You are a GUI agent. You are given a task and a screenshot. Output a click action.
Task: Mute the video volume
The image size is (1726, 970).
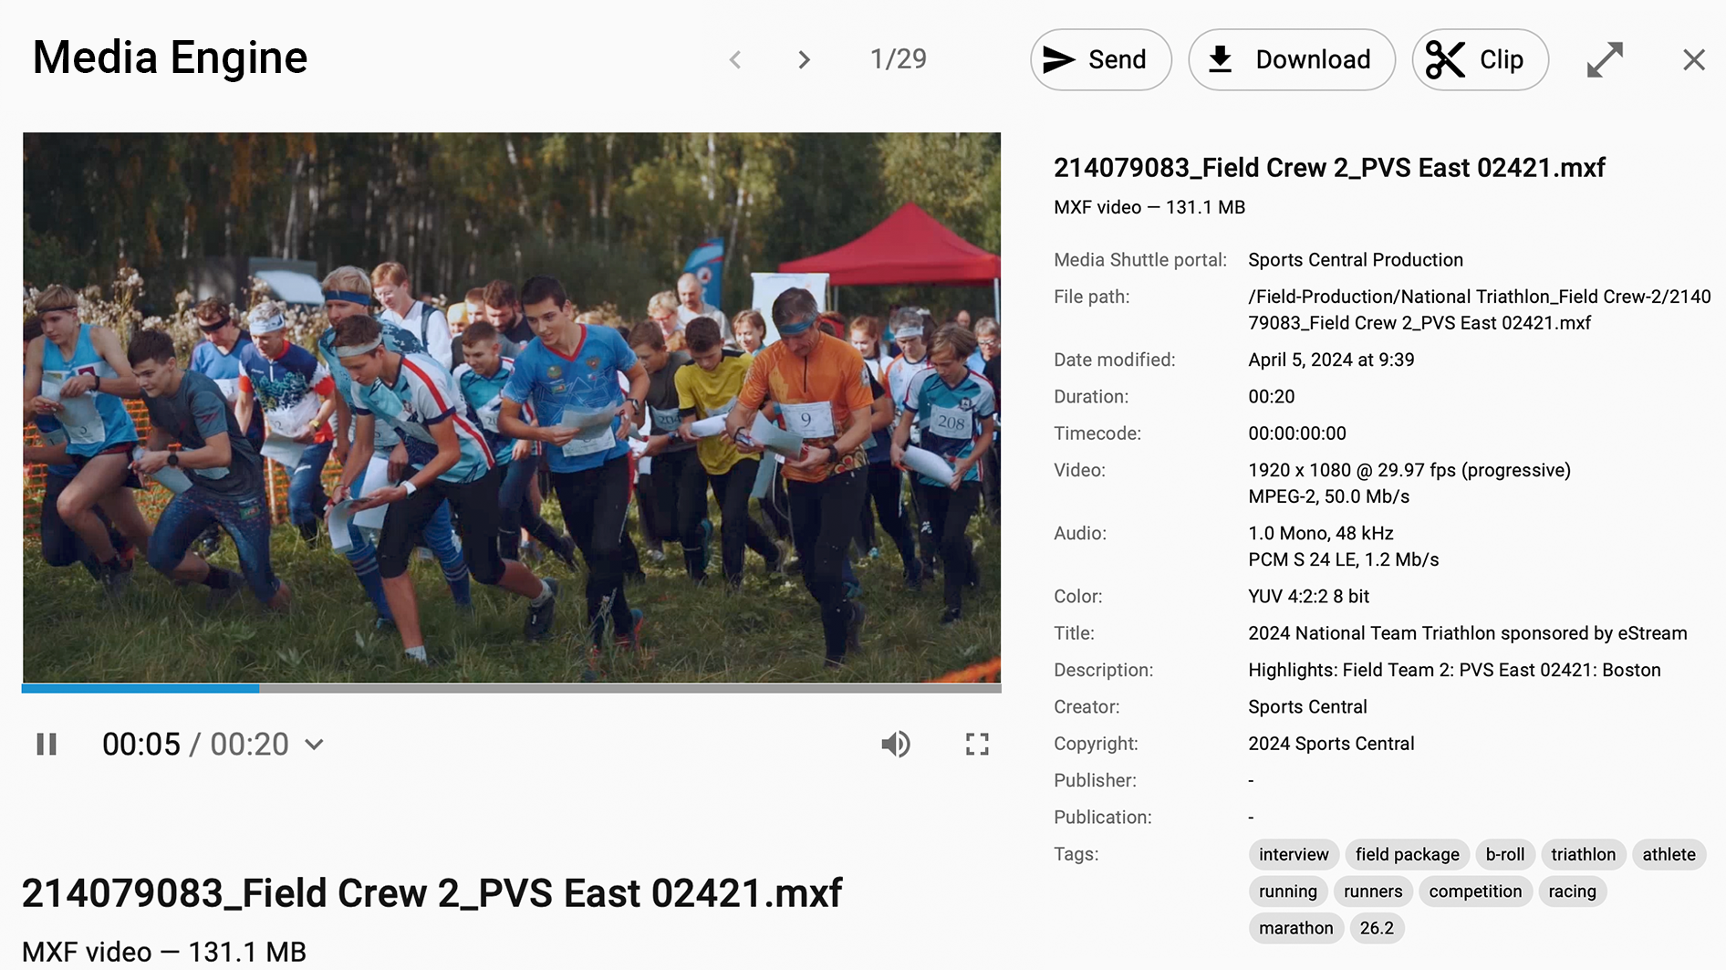(x=895, y=745)
